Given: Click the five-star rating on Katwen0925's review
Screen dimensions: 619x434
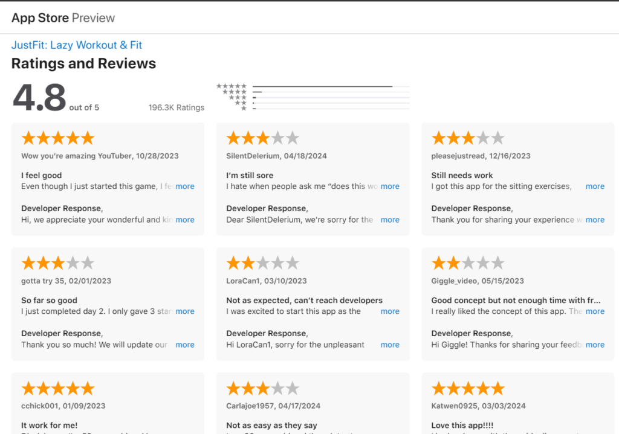Looking at the screenshot, I should 468,388.
